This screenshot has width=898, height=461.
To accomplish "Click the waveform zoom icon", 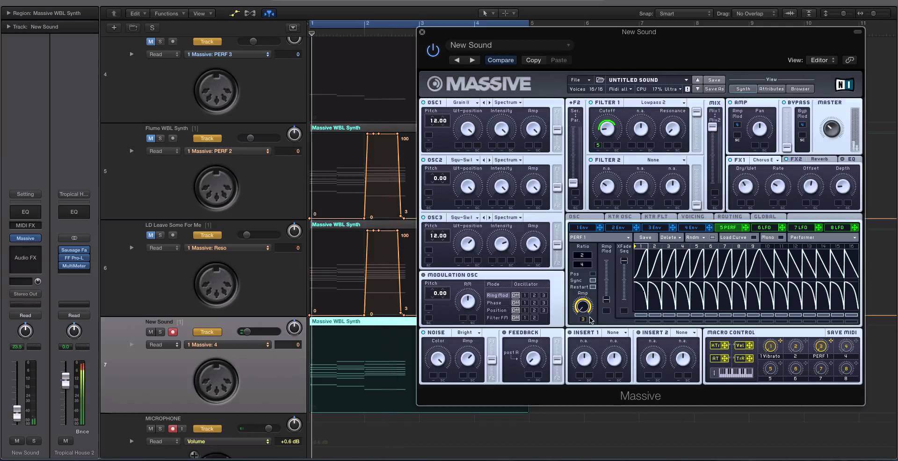I will (790, 14).
